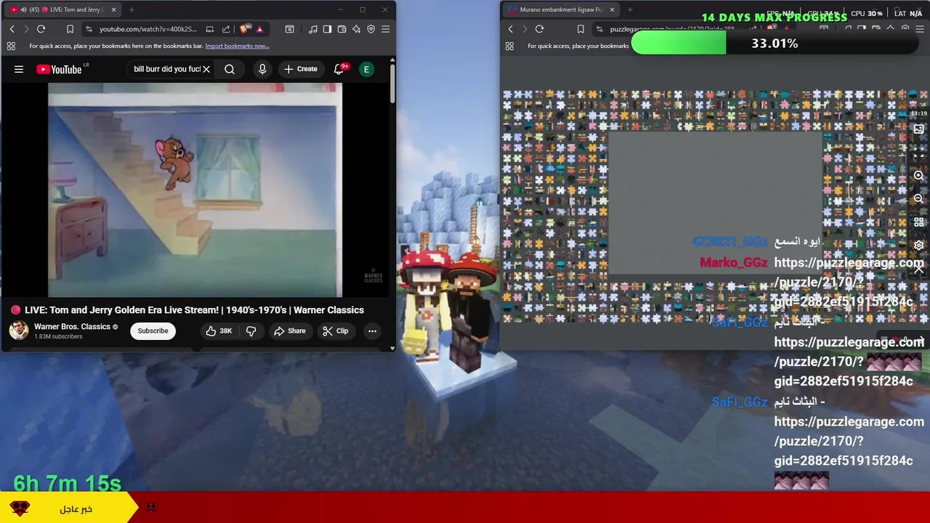Like the video with 38K likes
The image size is (930, 523).
pyautogui.click(x=219, y=331)
